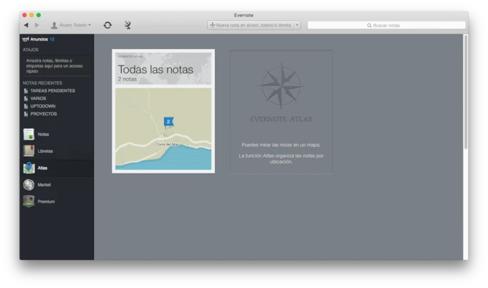Image resolution: width=488 pixels, height=288 pixels.
Task: Click the blue map flag marked 2
Action: coord(168,122)
